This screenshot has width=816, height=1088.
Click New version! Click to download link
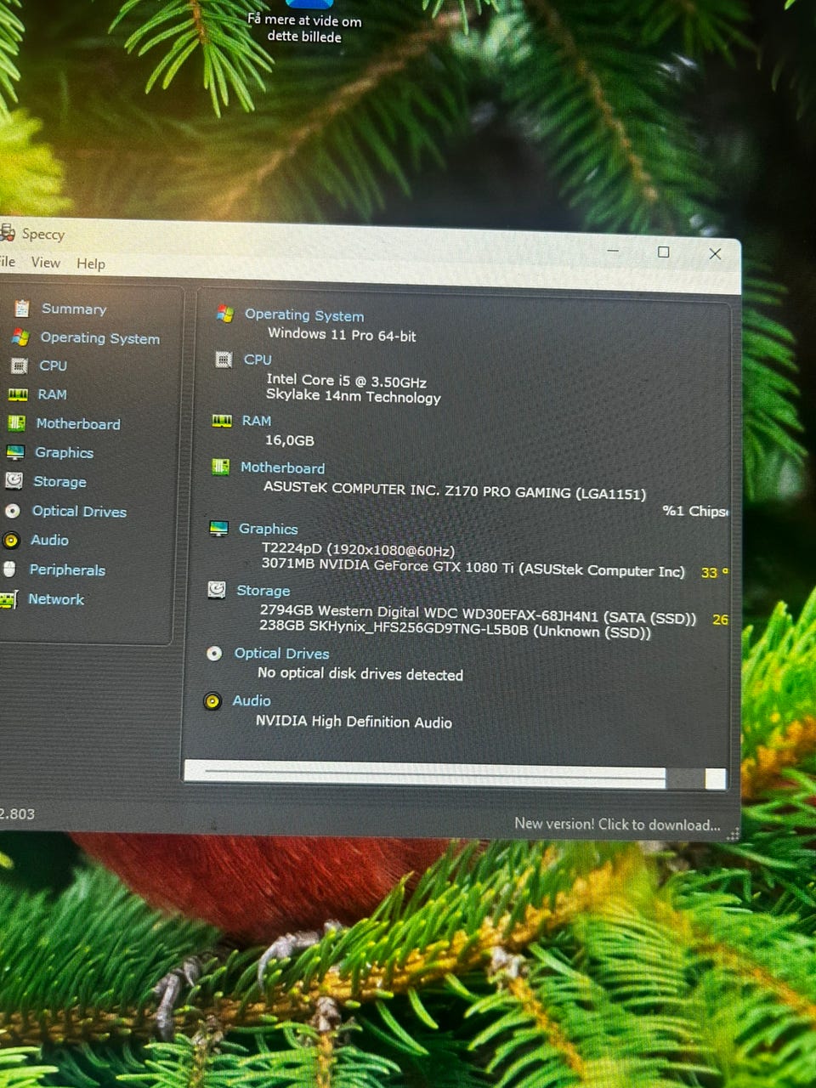pos(617,824)
